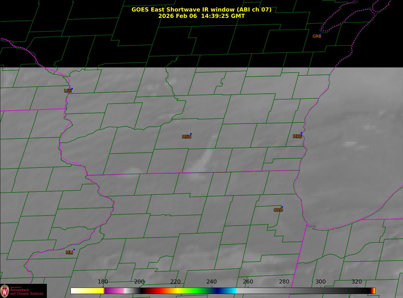Click the GOES East Shortwave IR title

[x=201, y=10]
